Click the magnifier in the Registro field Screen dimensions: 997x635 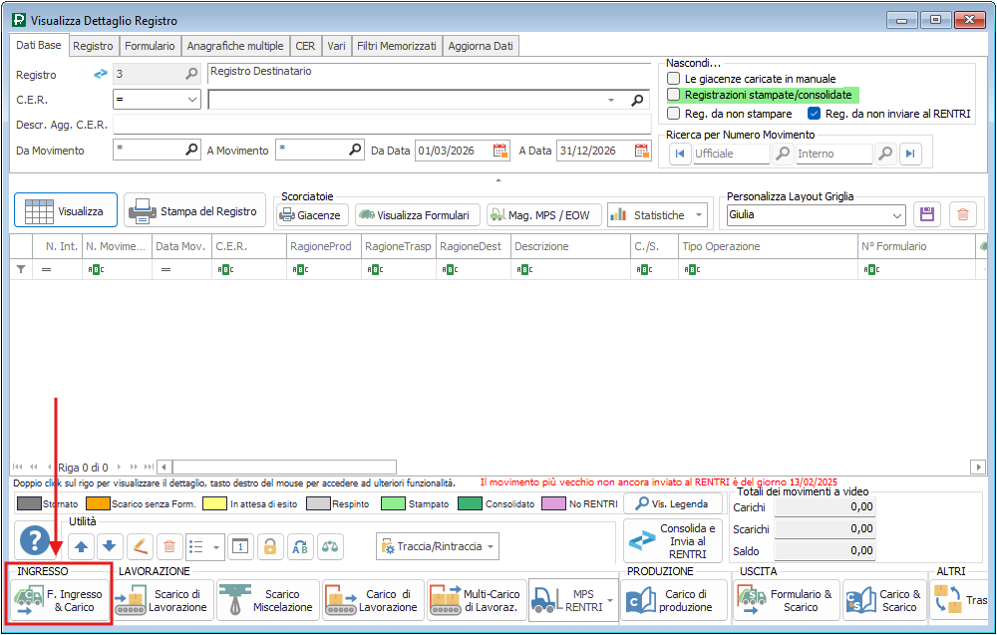(191, 74)
